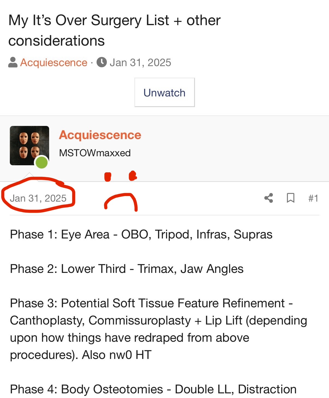This screenshot has height=398, width=329.
Task: Open Acquiescence's profile from the thread header
Action: tap(54, 63)
